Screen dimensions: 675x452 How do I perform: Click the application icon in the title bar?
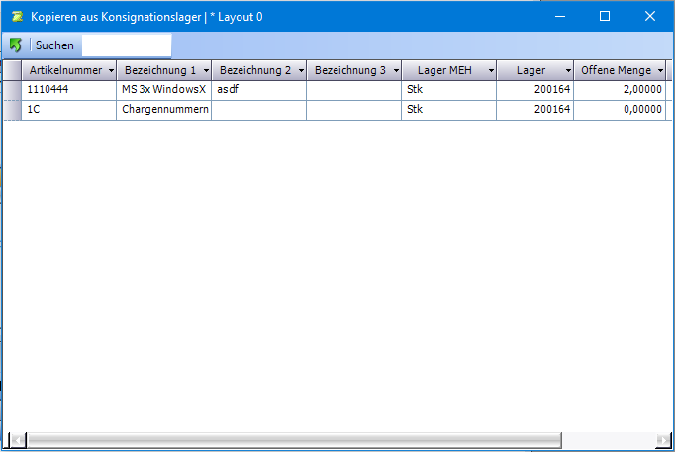pos(17,17)
